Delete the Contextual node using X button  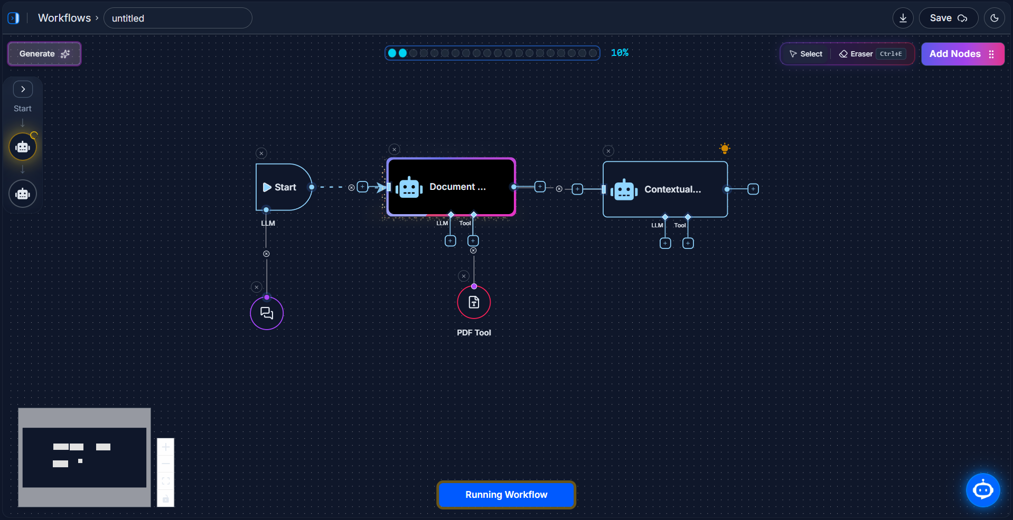tap(608, 151)
